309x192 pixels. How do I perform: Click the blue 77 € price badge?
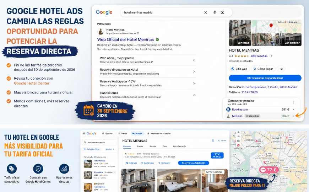[x=217, y=155]
